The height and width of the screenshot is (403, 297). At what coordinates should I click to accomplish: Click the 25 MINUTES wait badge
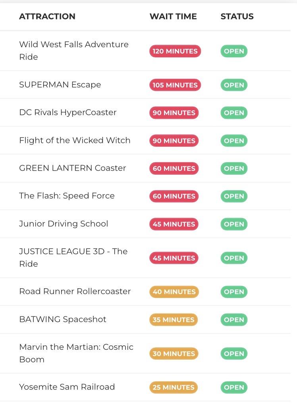tap(174, 388)
